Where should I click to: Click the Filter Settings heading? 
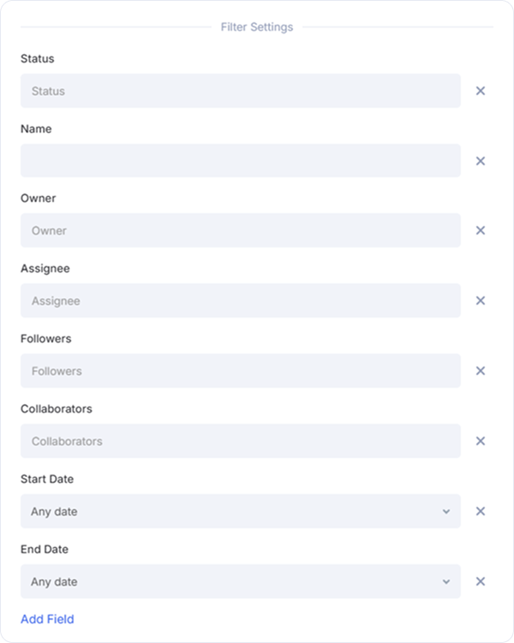pos(257,27)
